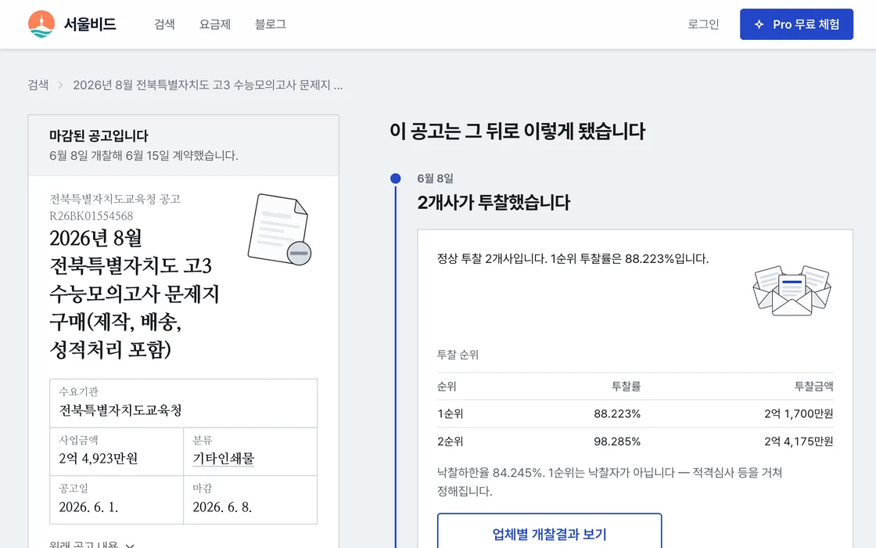The width and height of the screenshot is (876, 548).
Task: Click the 마감 2026. 6. 8. value
Action: point(222,507)
